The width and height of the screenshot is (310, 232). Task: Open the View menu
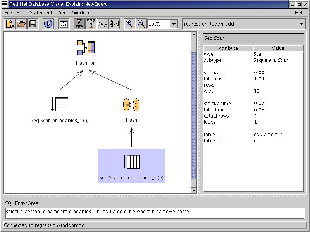[x=62, y=13]
